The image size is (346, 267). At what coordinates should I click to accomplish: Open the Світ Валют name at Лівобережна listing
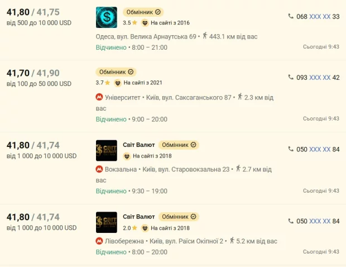[138, 216]
